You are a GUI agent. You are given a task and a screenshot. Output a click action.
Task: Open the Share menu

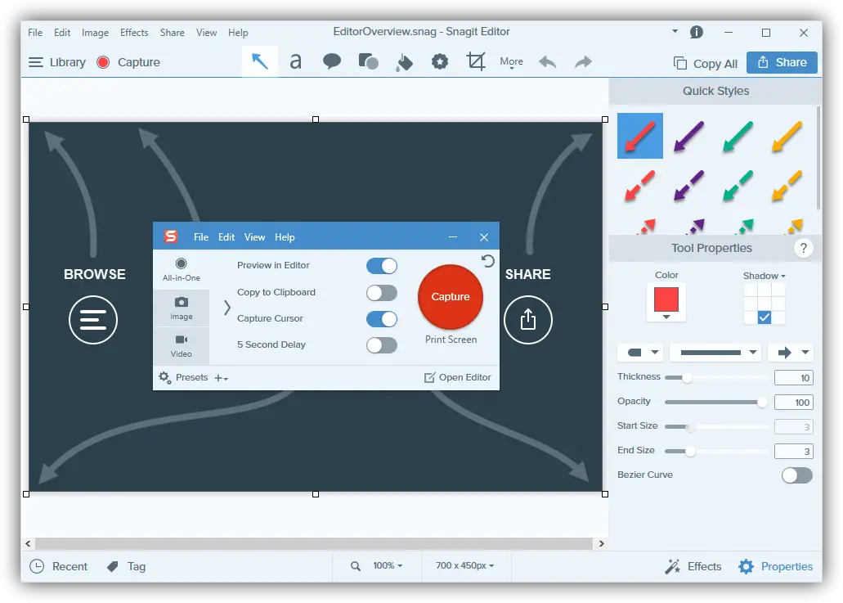(x=172, y=33)
